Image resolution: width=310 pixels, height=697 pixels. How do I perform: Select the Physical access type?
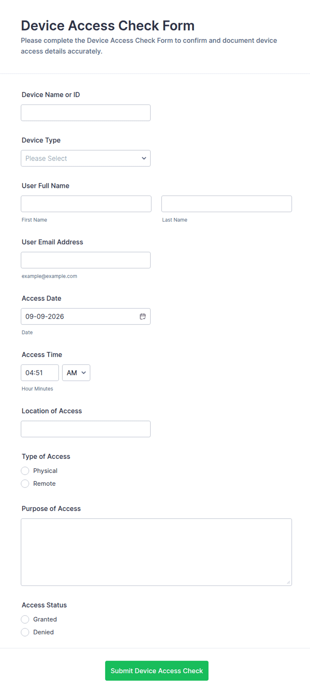25,471
